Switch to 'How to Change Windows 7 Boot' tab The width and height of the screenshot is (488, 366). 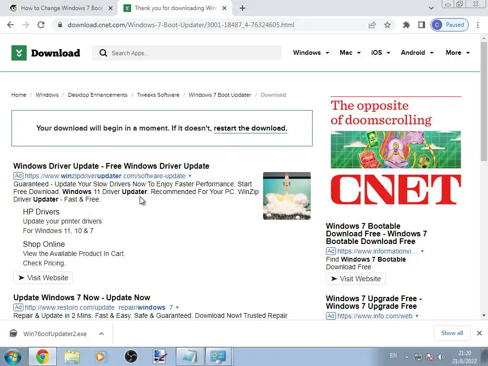[x=59, y=9]
